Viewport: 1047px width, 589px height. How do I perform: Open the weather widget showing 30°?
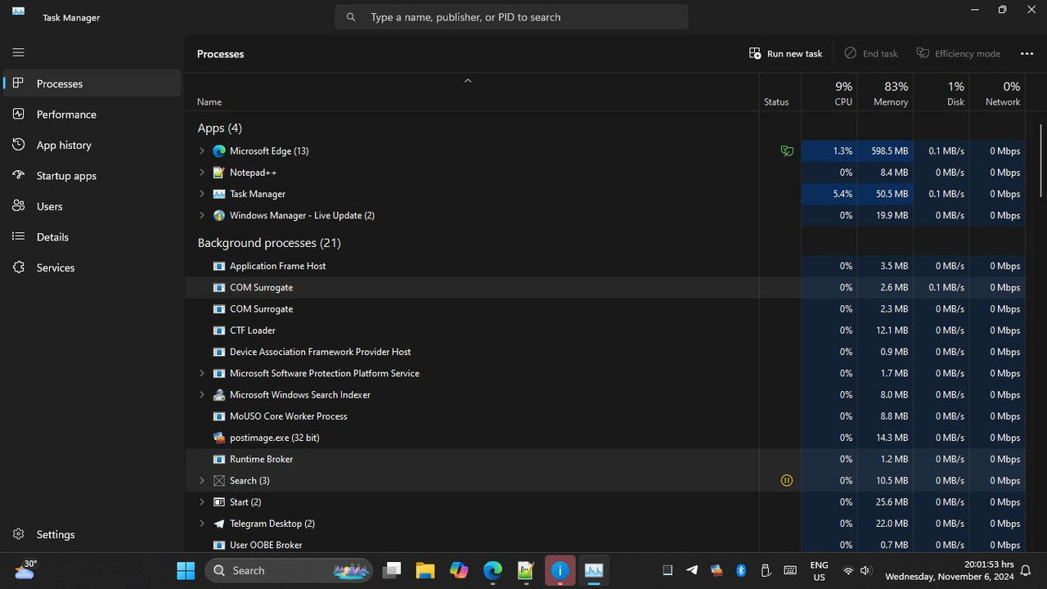[x=25, y=569]
